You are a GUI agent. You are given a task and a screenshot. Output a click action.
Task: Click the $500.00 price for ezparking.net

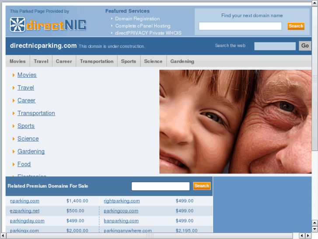point(75,211)
